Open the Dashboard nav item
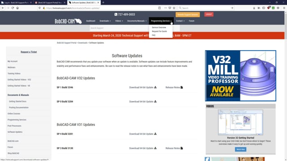287x161 pixels. click(x=91, y=21)
